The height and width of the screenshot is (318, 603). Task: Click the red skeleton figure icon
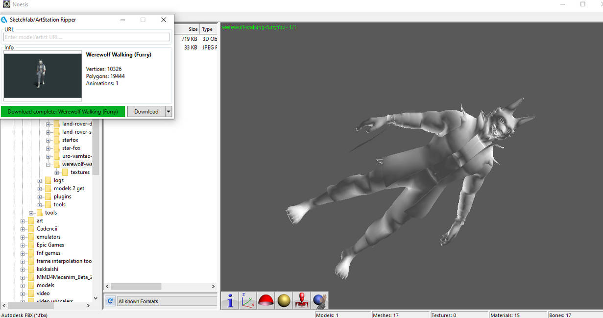click(x=301, y=300)
